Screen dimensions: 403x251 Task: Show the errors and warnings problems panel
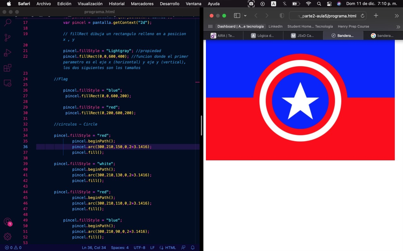click(x=13, y=248)
